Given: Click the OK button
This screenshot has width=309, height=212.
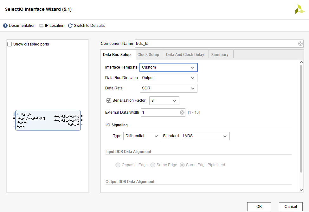Looking at the screenshot, I should point(259,207).
